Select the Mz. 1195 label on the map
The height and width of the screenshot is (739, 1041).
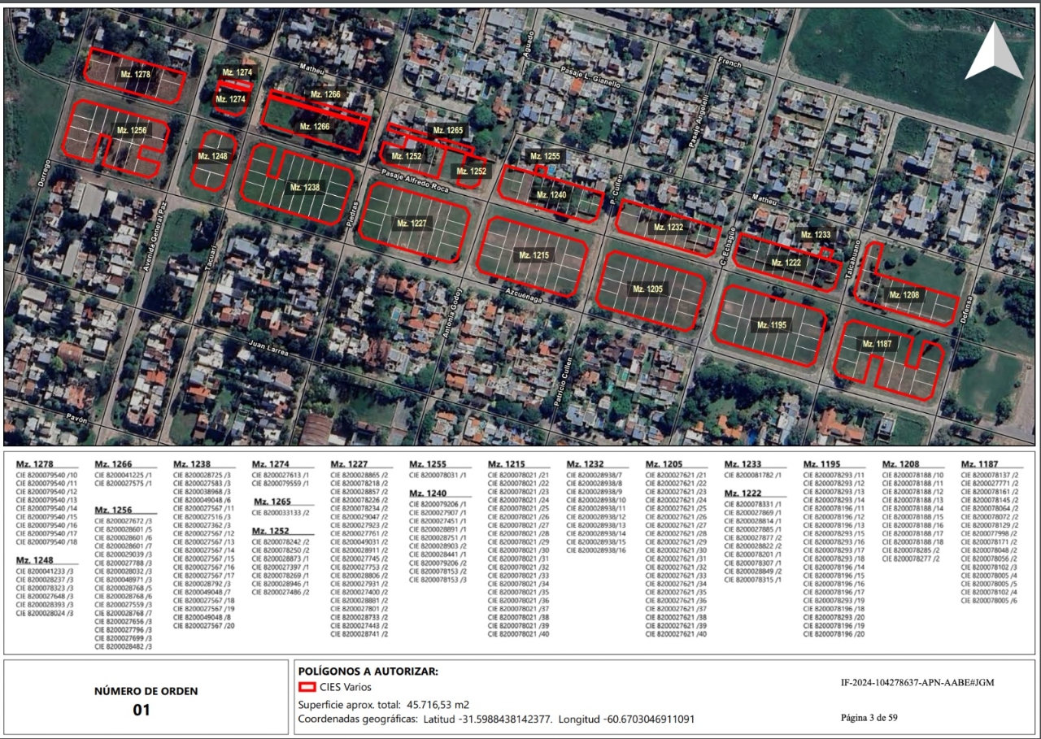(772, 325)
